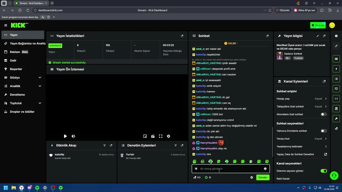
Task: Play the stream preview
Action: [65, 136]
